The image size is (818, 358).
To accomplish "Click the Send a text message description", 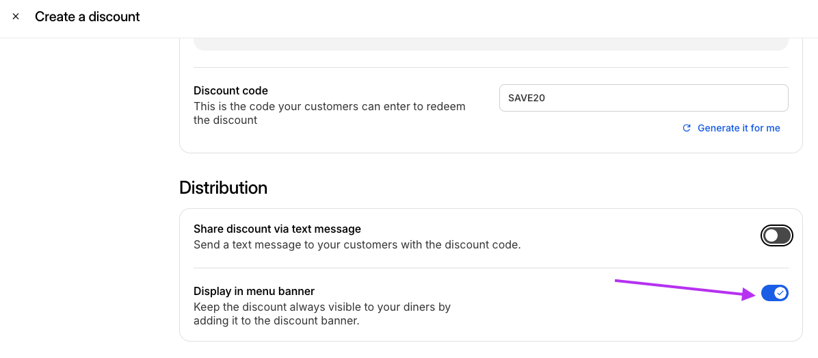I will (x=357, y=244).
